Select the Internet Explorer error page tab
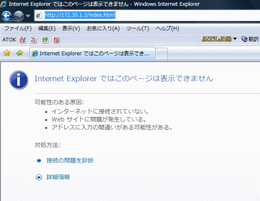 [92, 53]
